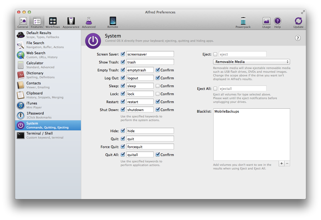Click the System power icon in sidebar

(x=21, y=125)
